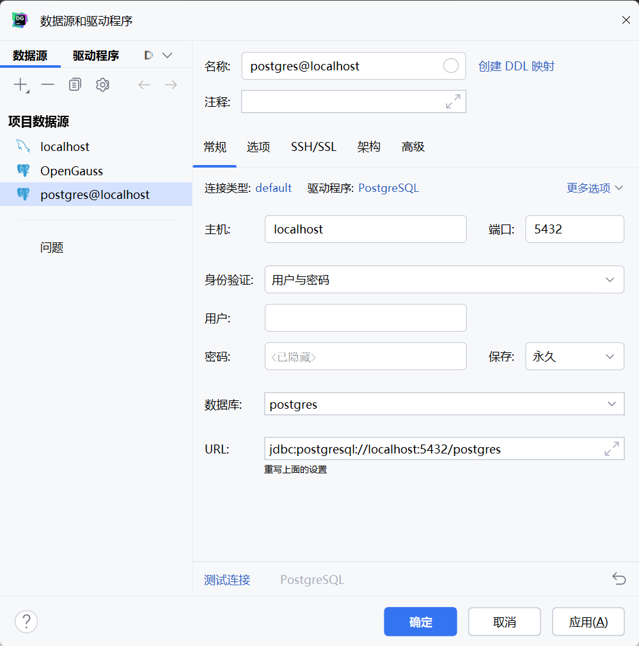The height and width of the screenshot is (646, 639).
Task: Click the 项目数据源 section header
Action: click(x=38, y=121)
